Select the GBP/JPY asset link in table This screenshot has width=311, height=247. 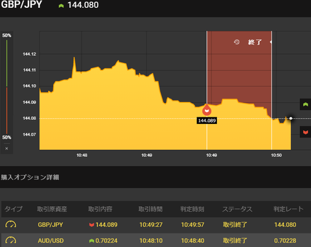pos(51,225)
